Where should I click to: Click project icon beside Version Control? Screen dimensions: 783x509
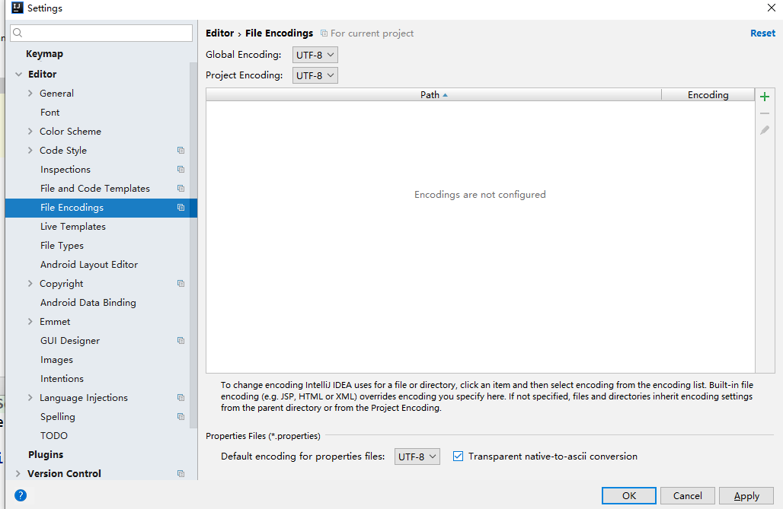coord(181,473)
